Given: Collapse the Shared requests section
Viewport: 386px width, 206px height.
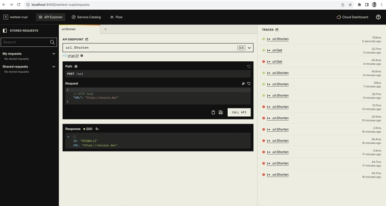Looking at the screenshot, I should (x=54, y=67).
